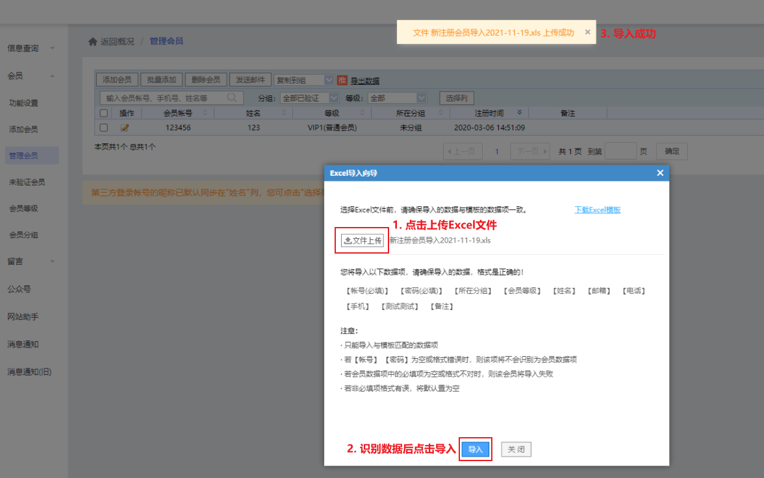This screenshot has width=764, height=478.
Task: Sort by 所在分组 column sort icon
Action: (x=441, y=113)
